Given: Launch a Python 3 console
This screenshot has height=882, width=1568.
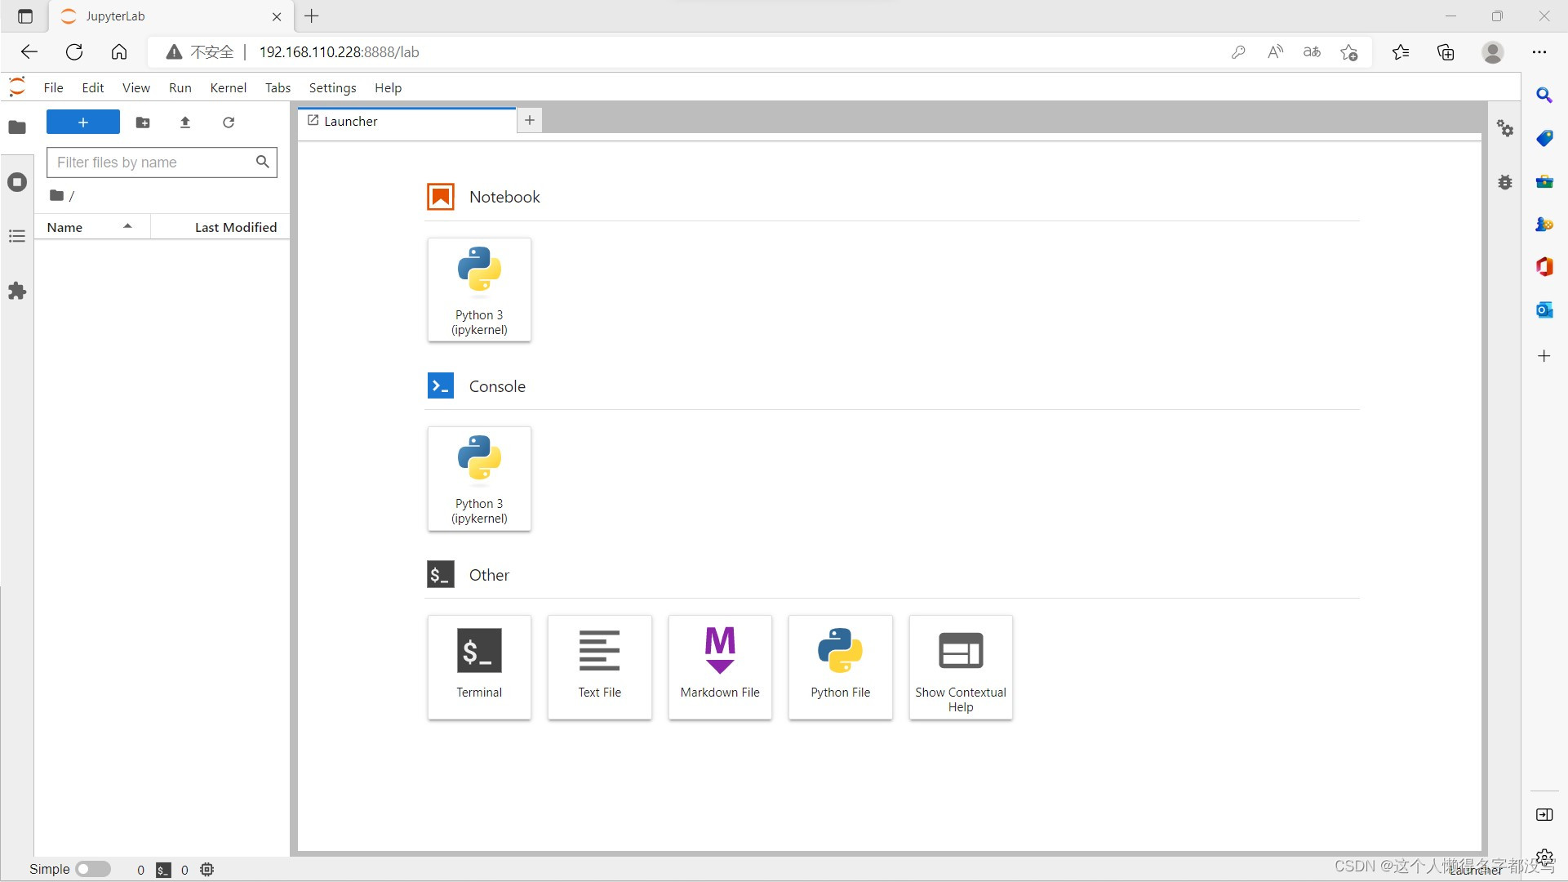Looking at the screenshot, I should pyautogui.click(x=479, y=479).
